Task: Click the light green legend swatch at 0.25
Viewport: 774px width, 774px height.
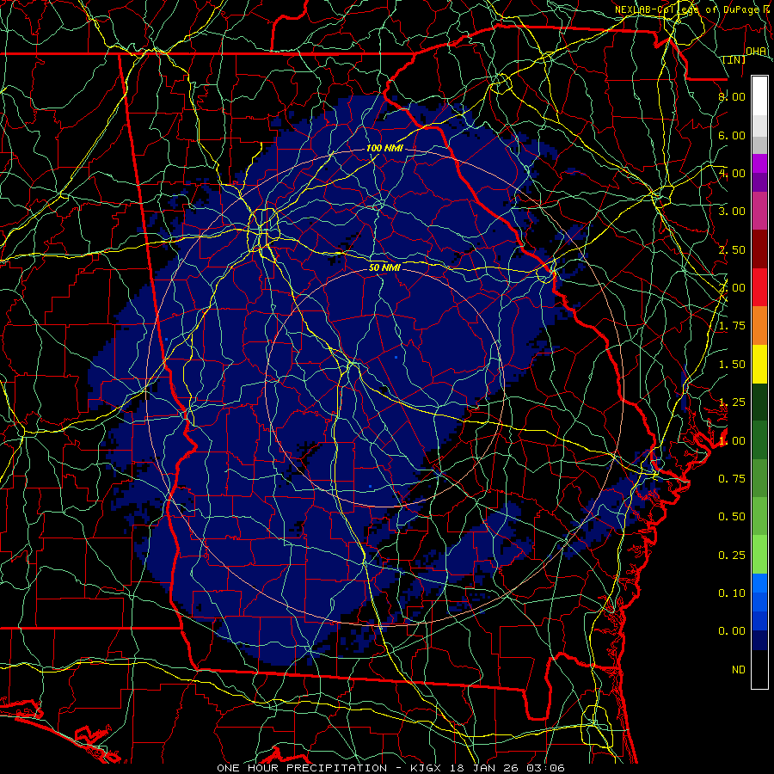Action: 759,555
